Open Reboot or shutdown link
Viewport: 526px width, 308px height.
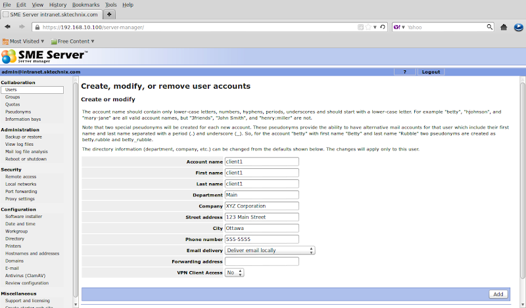point(26,159)
